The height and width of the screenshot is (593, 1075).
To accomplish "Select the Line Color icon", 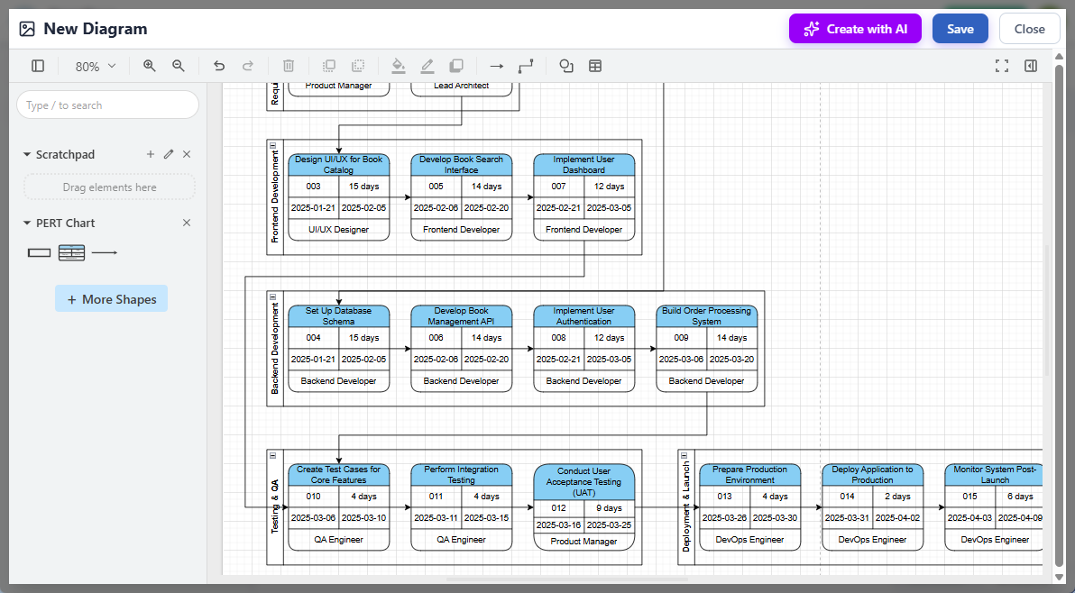I will point(427,66).
